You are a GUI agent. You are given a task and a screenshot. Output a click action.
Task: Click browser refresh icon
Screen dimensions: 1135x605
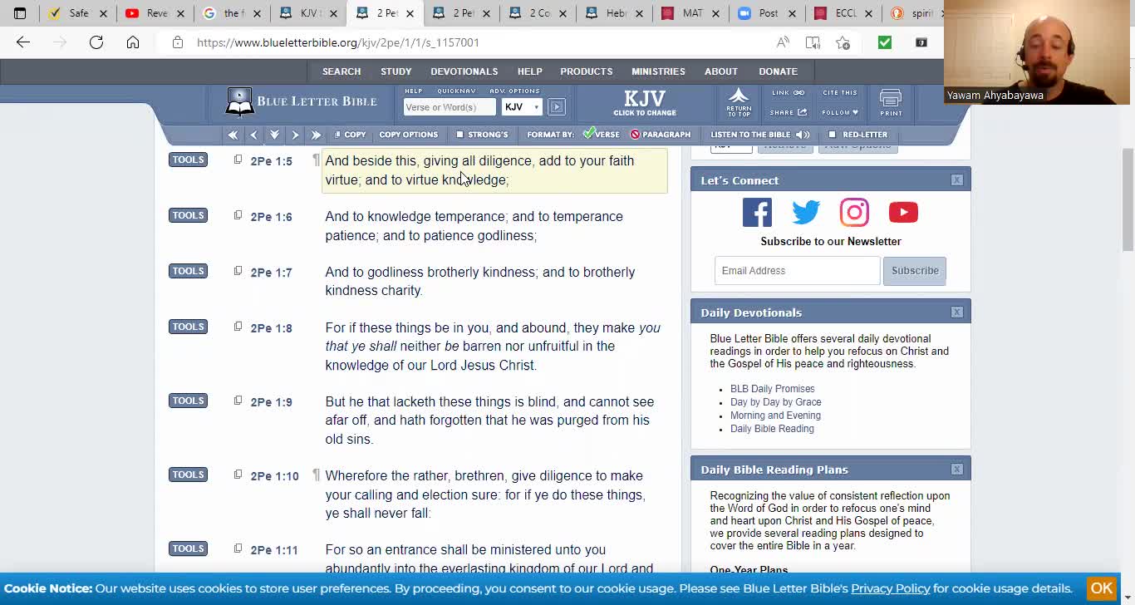point(96,42)
